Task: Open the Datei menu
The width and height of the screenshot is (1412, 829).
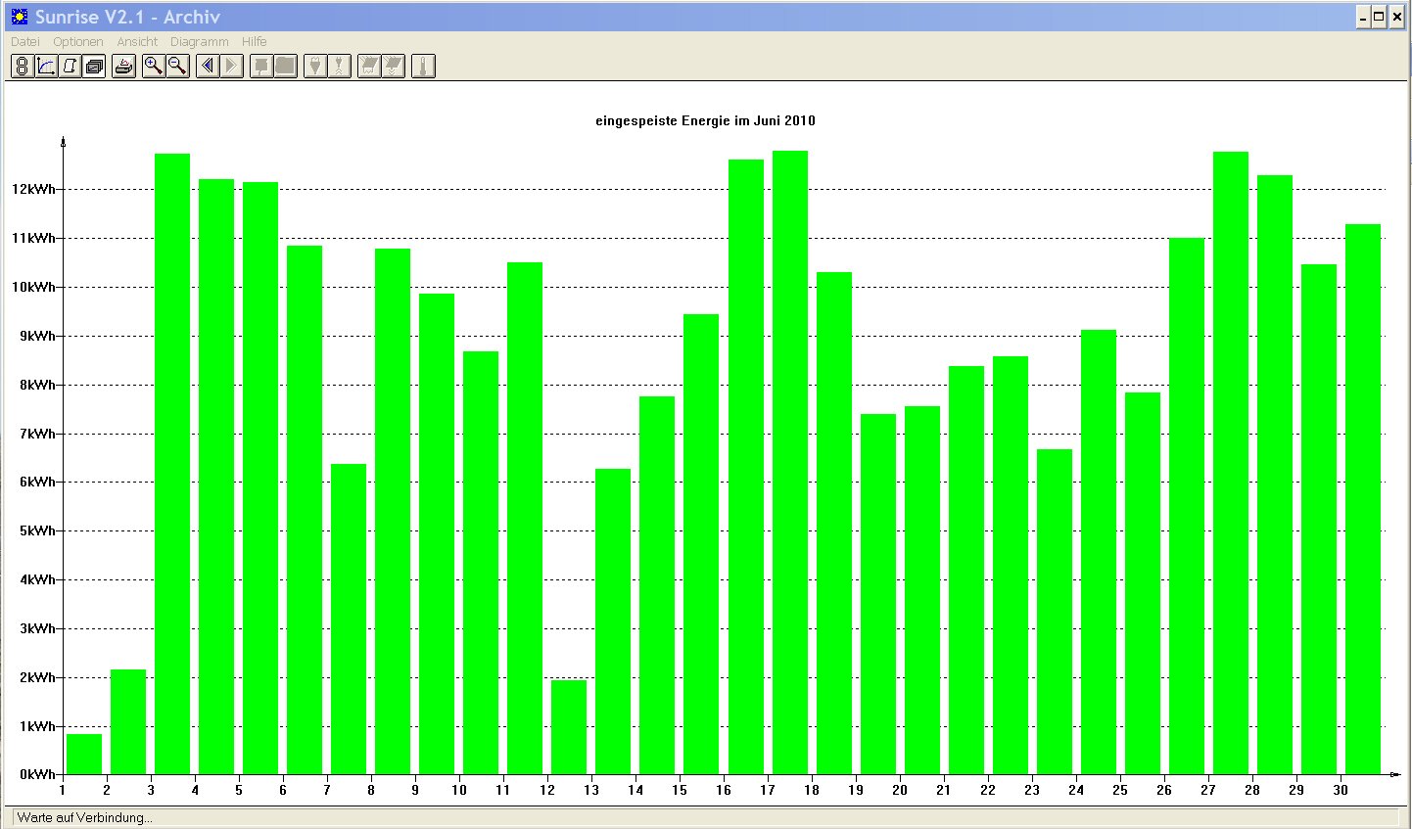Action: [x=25, y=42]
